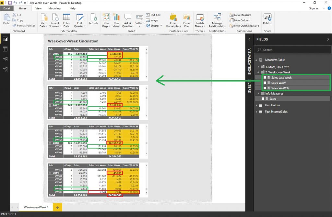Switch to Model view in the left sidebar
Screen dimensions: 332x217
[x=5, y=59]
